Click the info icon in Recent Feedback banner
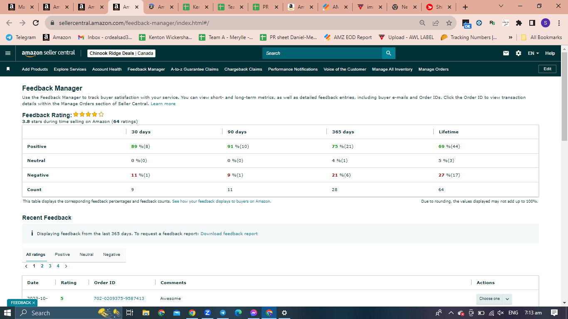 [32, 233]
